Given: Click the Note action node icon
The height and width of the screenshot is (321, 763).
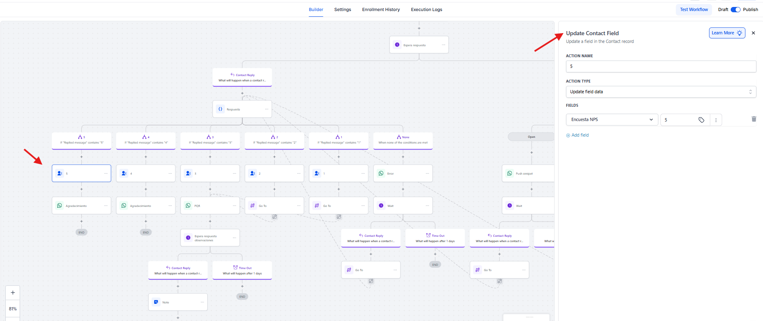Looking at the screenshot, I should tap(156, 302).
